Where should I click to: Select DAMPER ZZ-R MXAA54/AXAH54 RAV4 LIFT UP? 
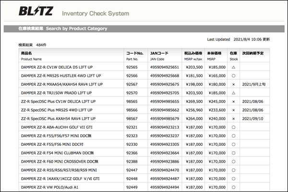coord(62,84)
